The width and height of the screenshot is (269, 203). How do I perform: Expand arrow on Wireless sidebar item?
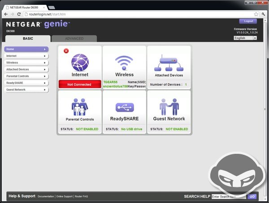click(x=45, y=63)
